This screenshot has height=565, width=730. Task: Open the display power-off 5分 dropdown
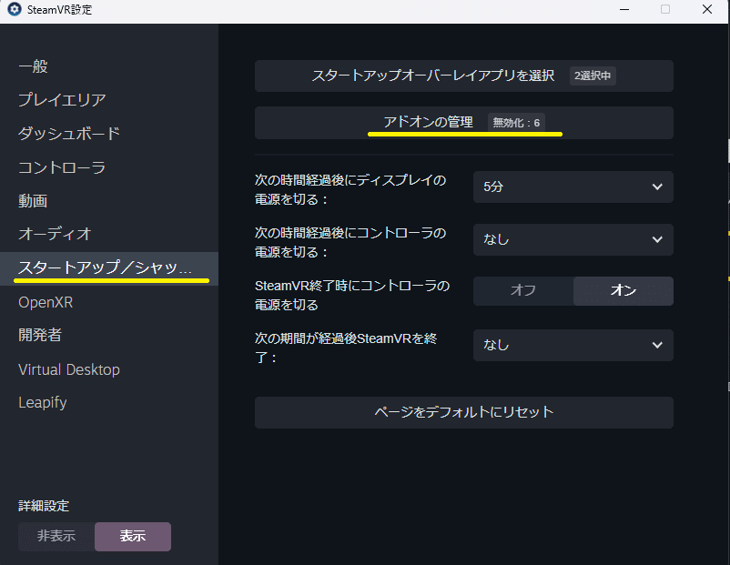click(x=573, y=187)
